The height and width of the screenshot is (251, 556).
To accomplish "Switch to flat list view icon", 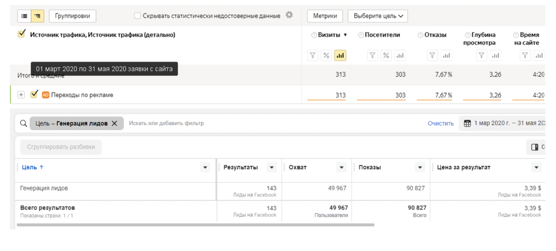I will pyautogui.click(x=24, y=16).
